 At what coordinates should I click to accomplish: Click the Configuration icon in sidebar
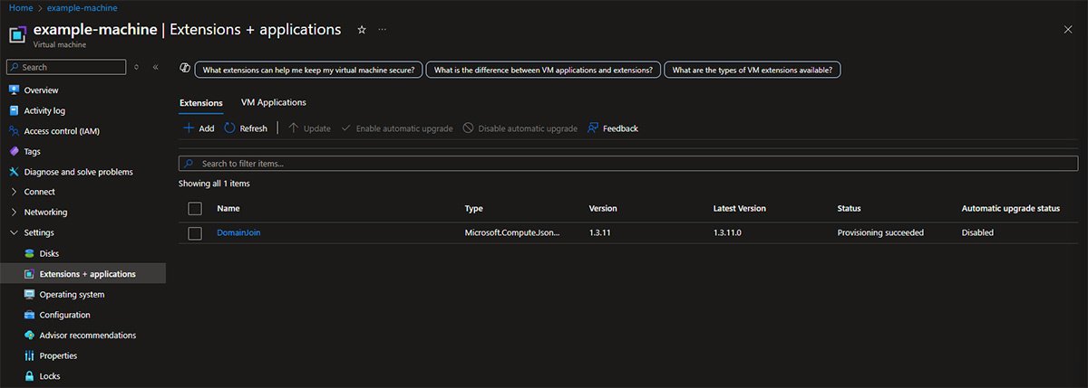click(29, 315)
